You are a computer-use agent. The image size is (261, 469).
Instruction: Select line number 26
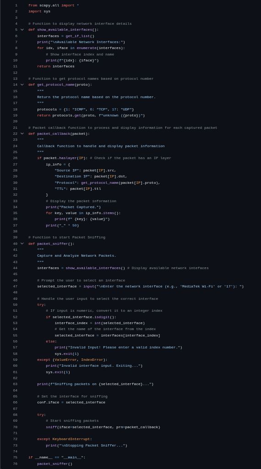15,158
